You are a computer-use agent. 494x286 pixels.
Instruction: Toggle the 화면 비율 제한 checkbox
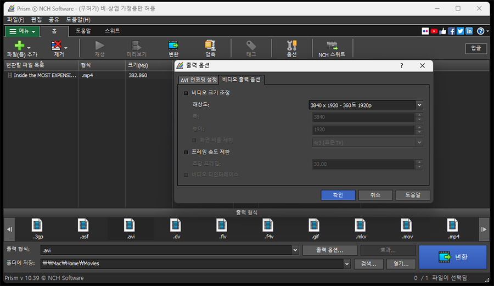tap(194, 141)
